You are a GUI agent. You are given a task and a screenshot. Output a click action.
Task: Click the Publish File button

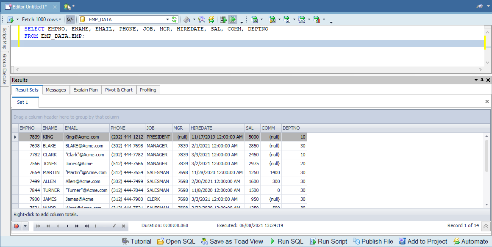[x=373, y=241]
